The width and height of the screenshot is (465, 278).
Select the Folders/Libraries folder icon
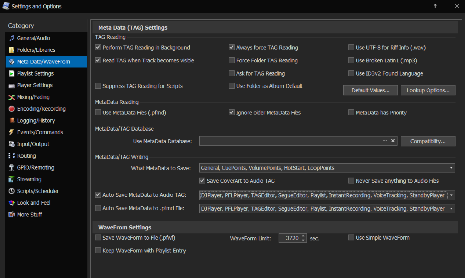point(12,50)
